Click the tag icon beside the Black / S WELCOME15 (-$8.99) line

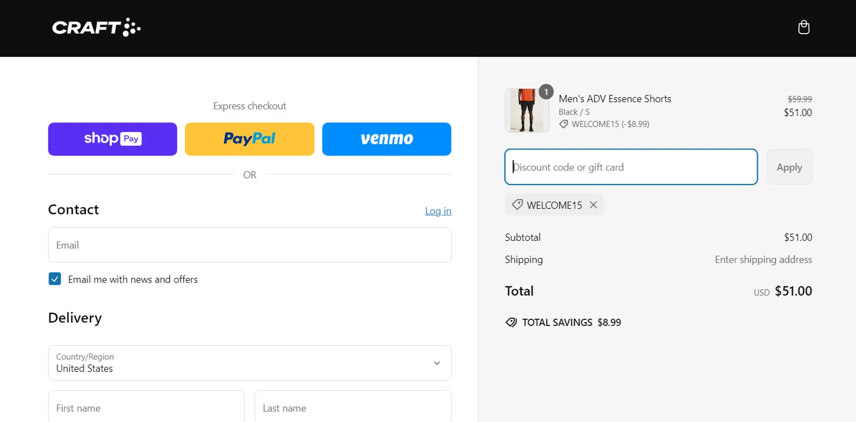pos(563,124)
